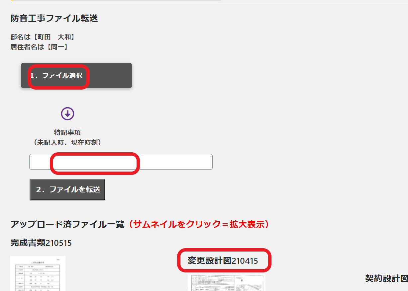
Task: Click the 特記事項 field label
Action: coord(67,133)
